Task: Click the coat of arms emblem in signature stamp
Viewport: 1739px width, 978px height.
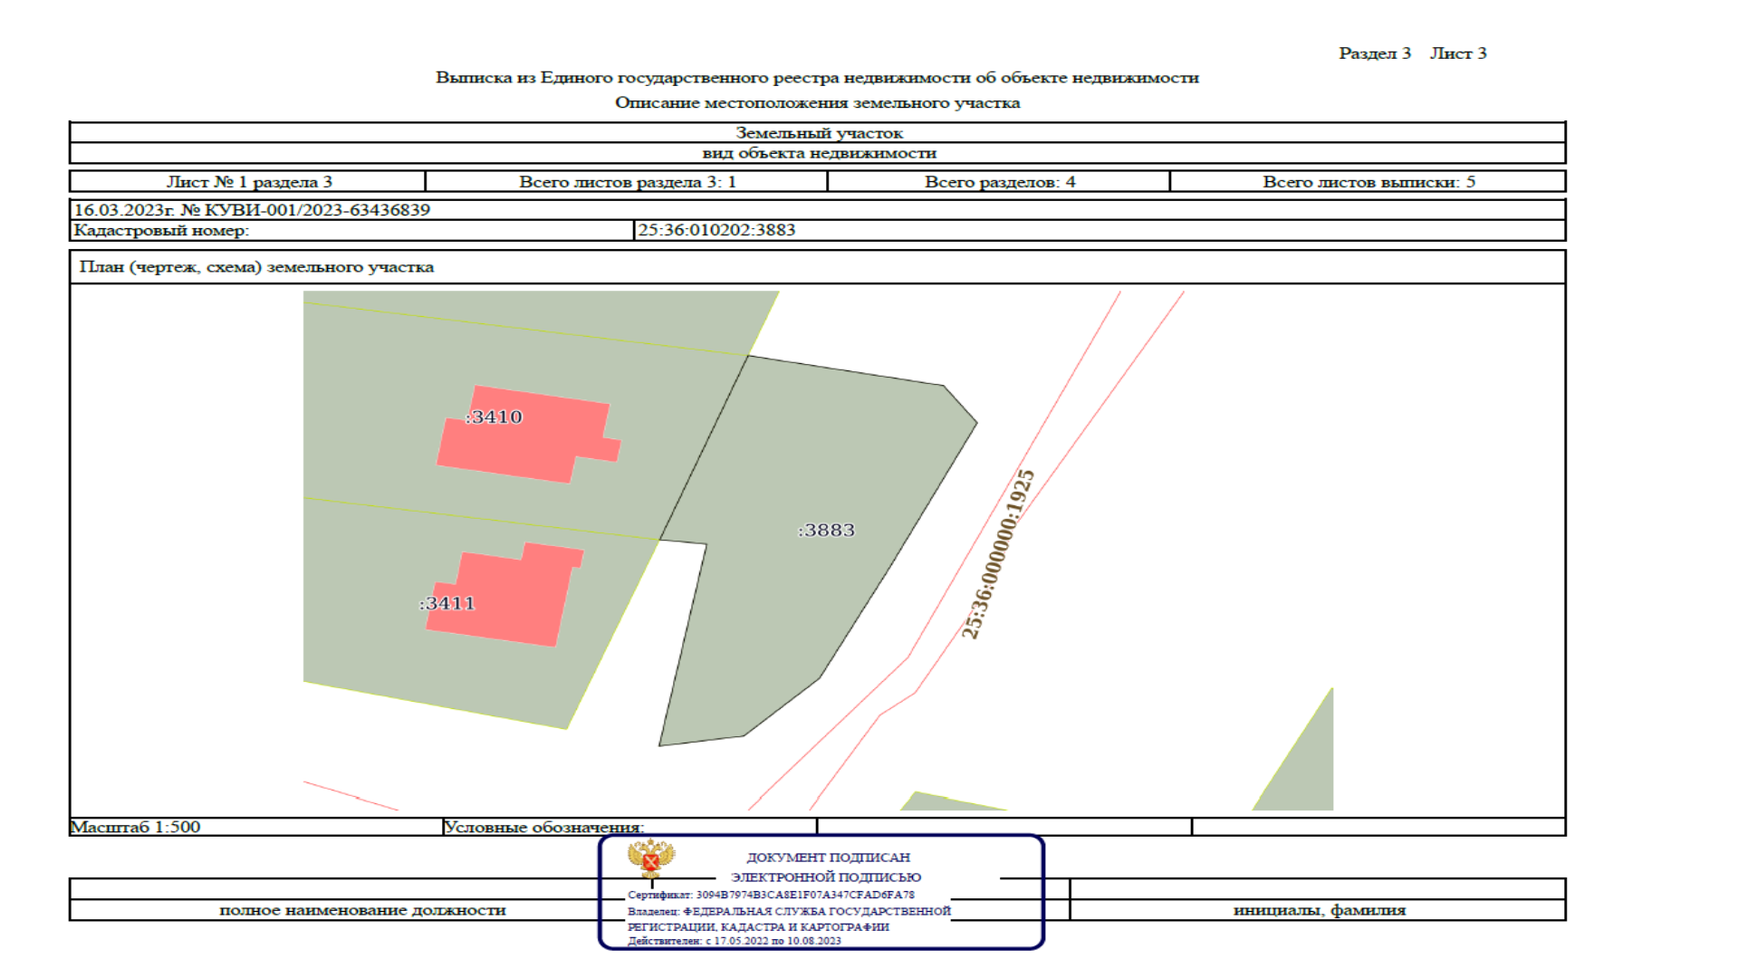Action: pos(651,858)
